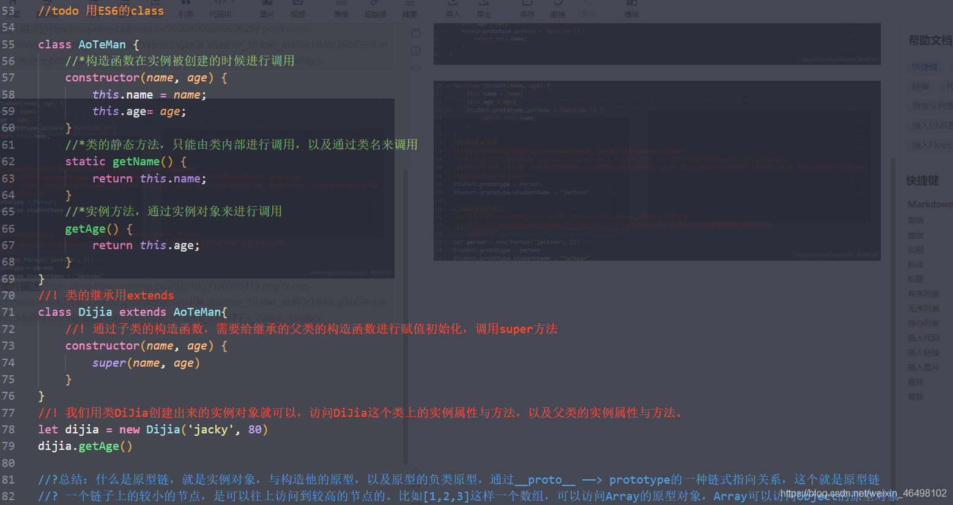Click the 保存 (save) toolbar button

527,9
